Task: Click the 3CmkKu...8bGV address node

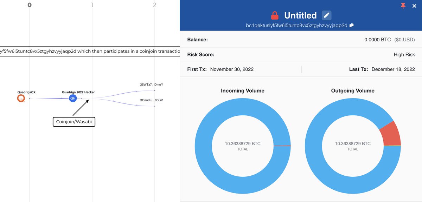Action: coord(155,106)
